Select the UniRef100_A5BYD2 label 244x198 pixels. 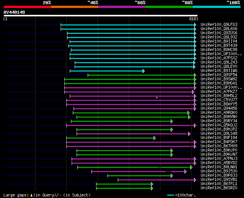click(219, 163)
